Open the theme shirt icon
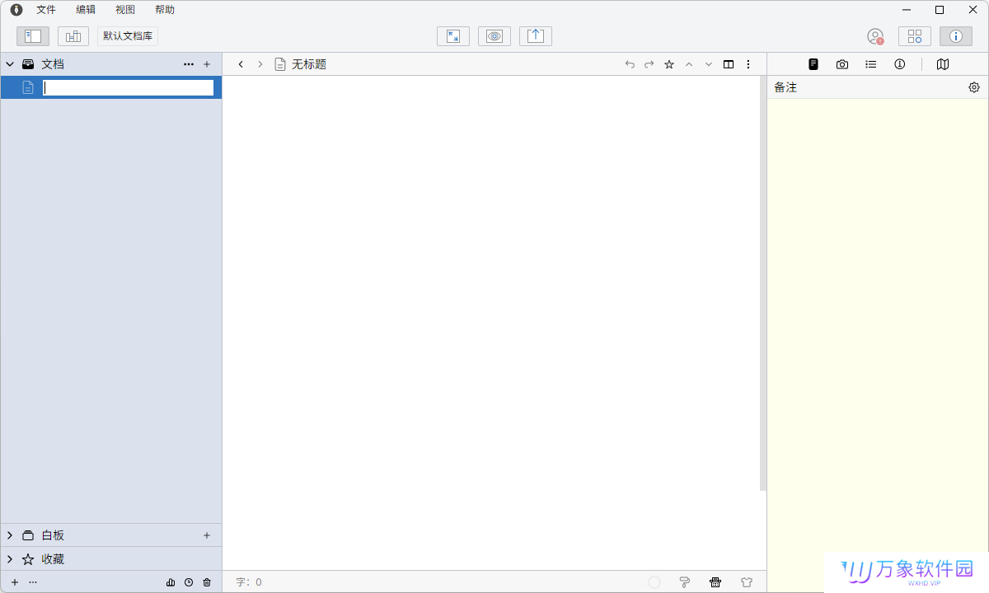Screen dimensions: 989x593 (747, 582)
